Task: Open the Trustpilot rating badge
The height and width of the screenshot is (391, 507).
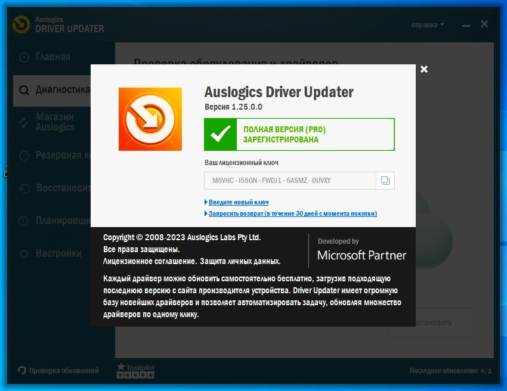Action: point(135,371)
